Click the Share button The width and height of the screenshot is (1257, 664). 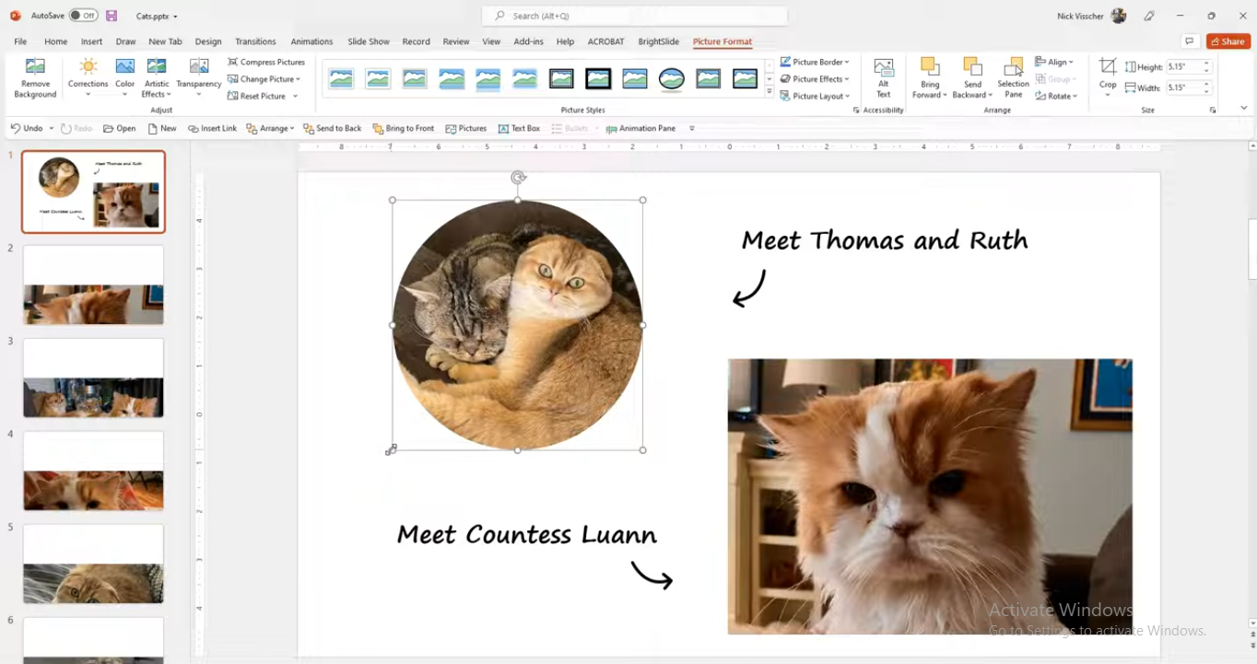tap(1228, 41)
